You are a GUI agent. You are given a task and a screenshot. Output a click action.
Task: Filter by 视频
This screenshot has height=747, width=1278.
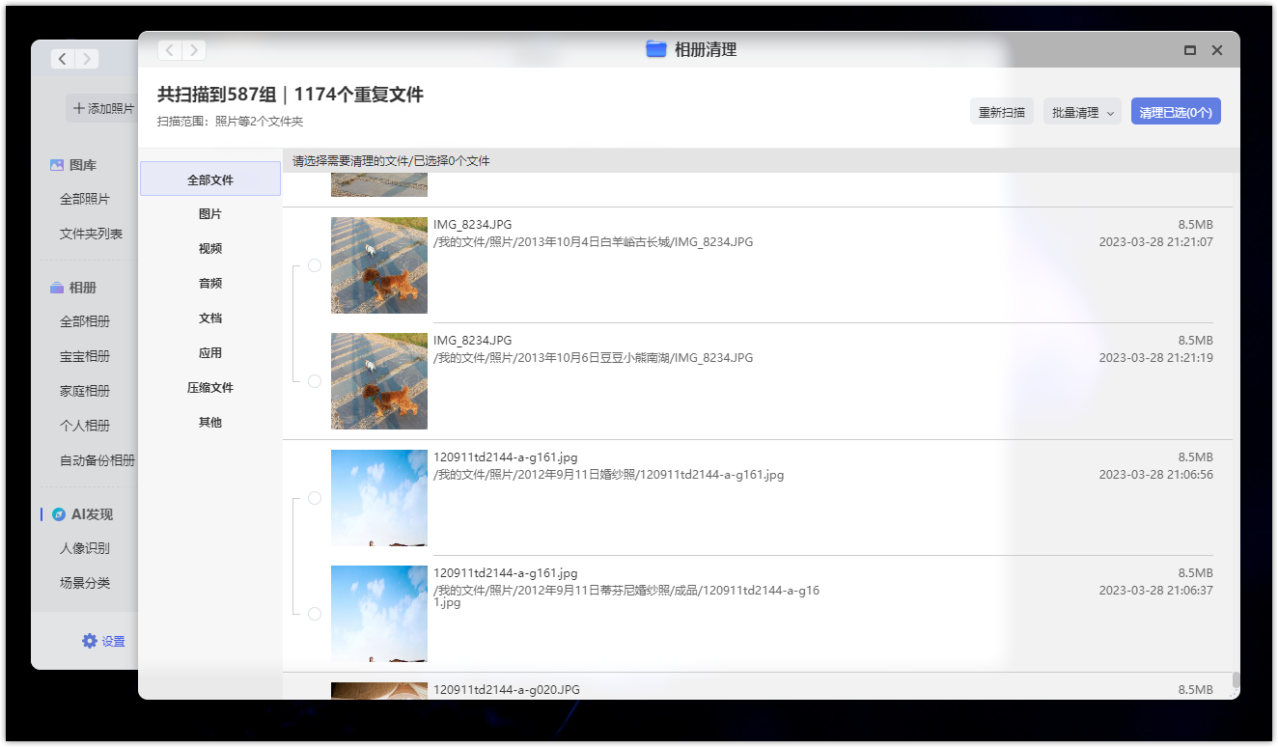[x=210, y=249]
